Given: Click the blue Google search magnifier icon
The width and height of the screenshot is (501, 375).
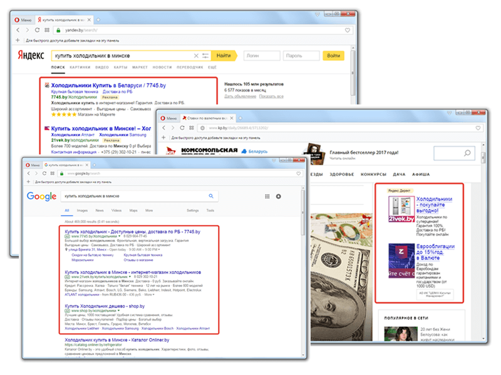Looking at the screenshot, I should tap(211, 196).
